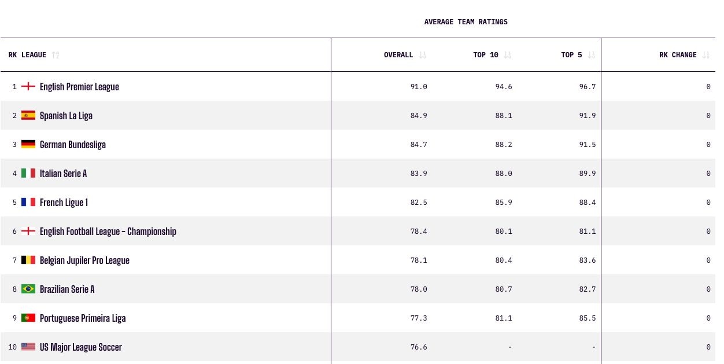The height and width of the screenshot is (364, 724).
Task: Click the French flag beside Ligue 1
Action: tap(28, 202)
